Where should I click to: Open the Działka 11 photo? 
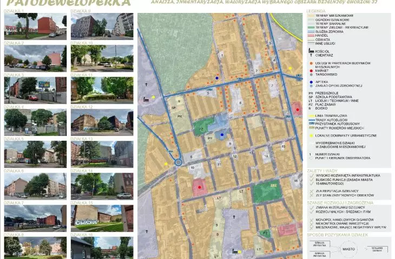tap(102, 91)
